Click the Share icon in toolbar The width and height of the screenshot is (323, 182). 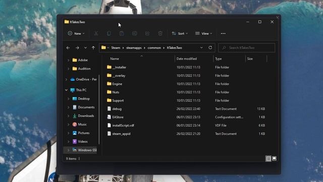(x=147, y=33)
